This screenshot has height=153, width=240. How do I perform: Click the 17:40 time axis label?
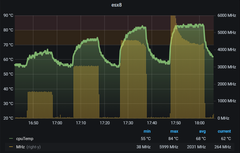click(152, 123)
